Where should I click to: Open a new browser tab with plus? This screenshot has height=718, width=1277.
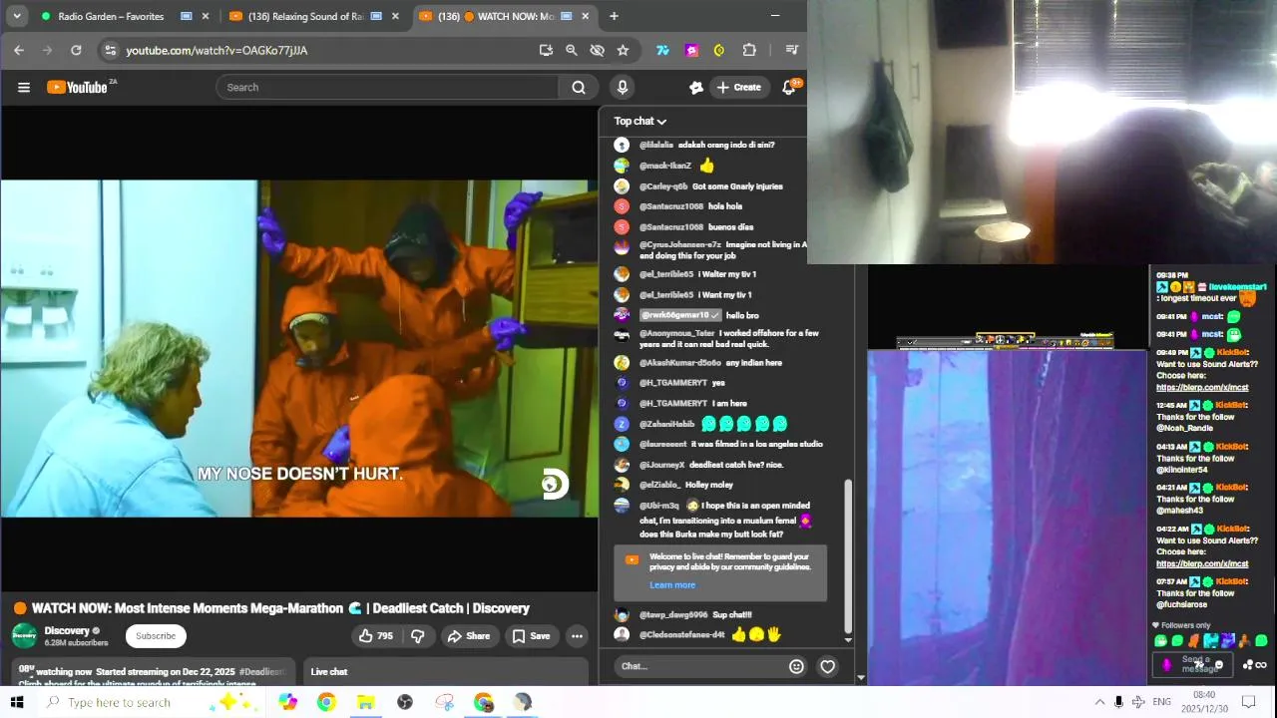614,16
